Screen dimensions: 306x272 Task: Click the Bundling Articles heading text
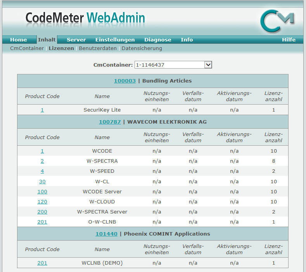tap(167, 81)
